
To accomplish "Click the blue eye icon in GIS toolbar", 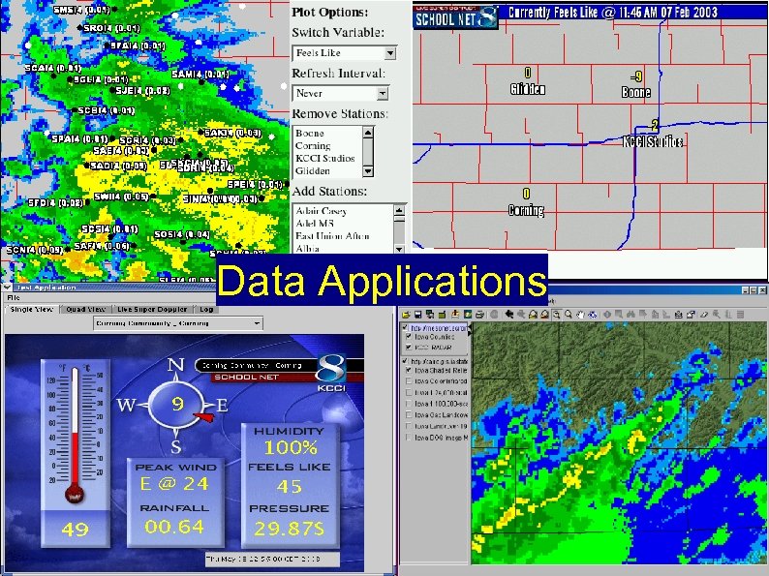I will click(593, 315).
